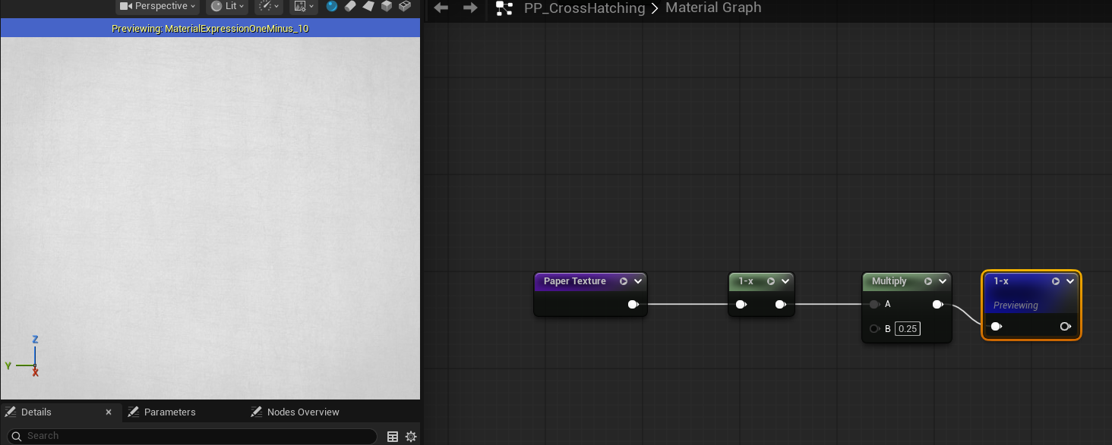Click the property matrix table icon
This screenshot has width=1112, height=445.
[x=393, y=436]
